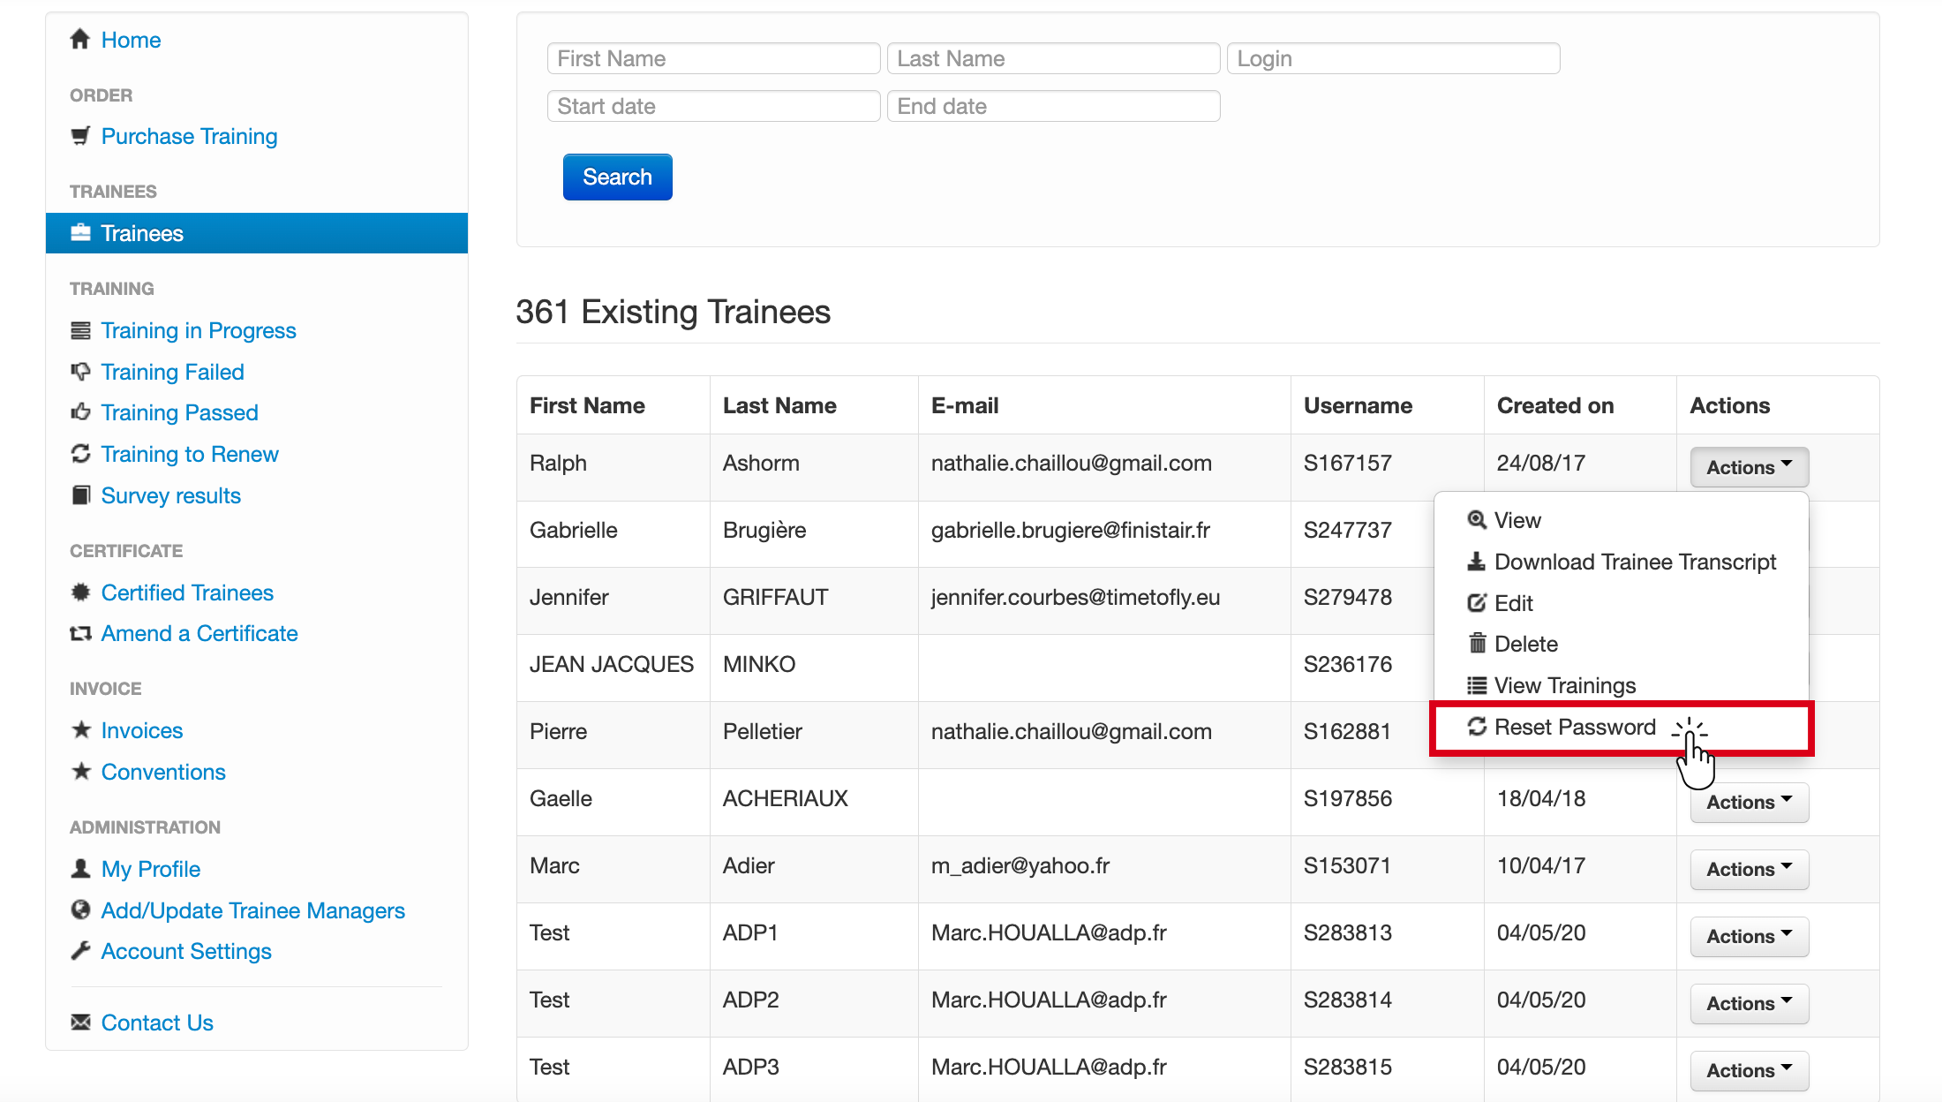The image size is (1942, 1102).
Task: Click the Training Failed thumbs-down icon
Action: 80,372
